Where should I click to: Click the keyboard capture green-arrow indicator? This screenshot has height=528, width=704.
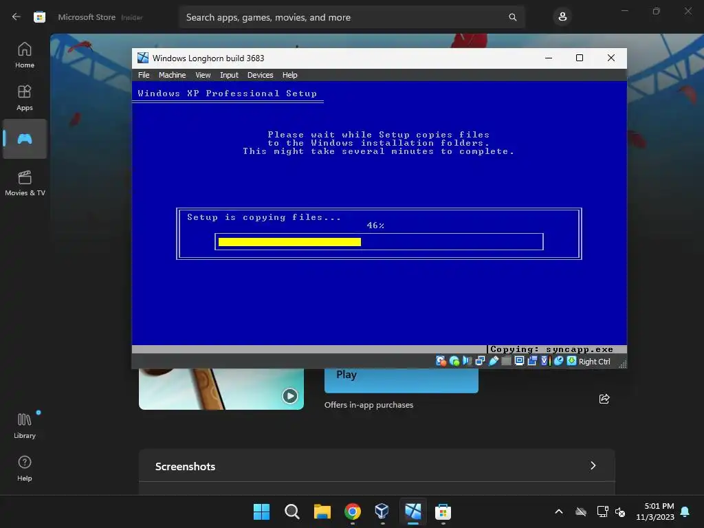(571, 361)
